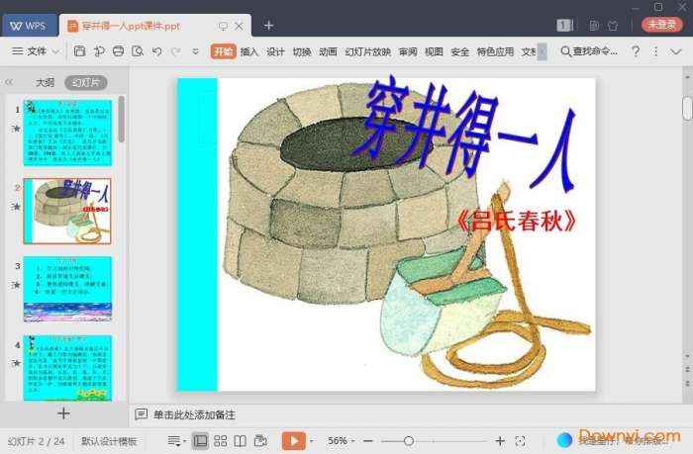Redo the last action

(x=176, y=51)
